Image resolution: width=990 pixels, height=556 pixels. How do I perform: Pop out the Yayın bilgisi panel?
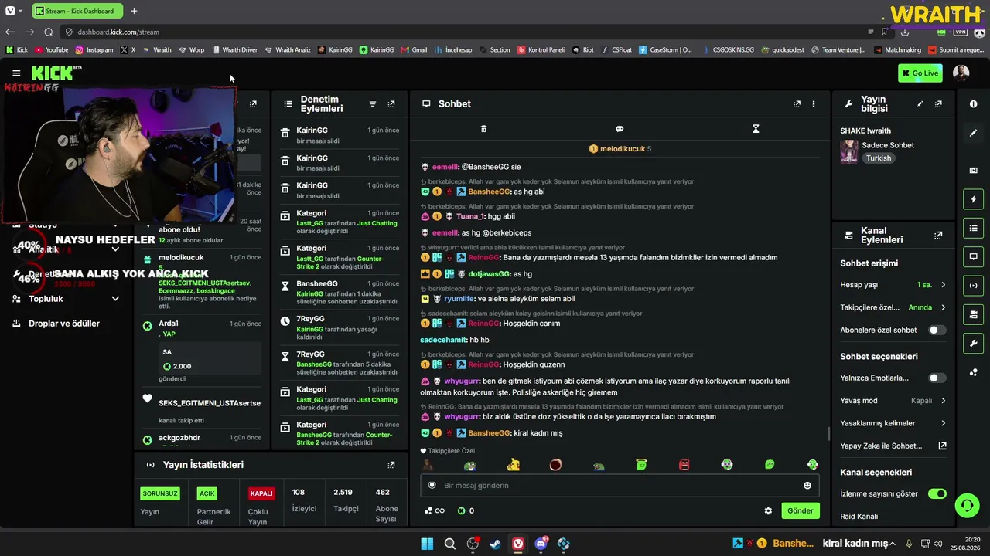pos(938,104)
